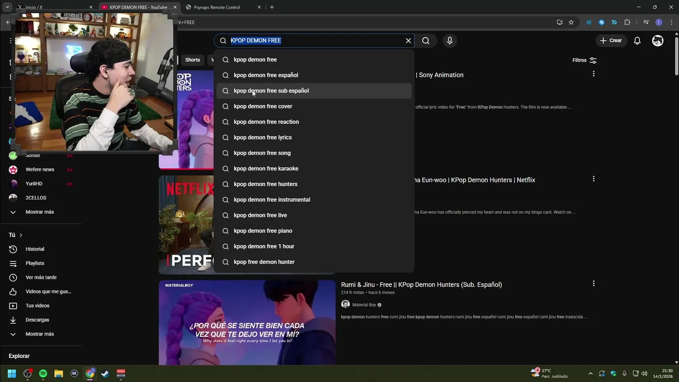Open File Explorer from the taskbar
The image size is (679, 382).
(58, 374)
